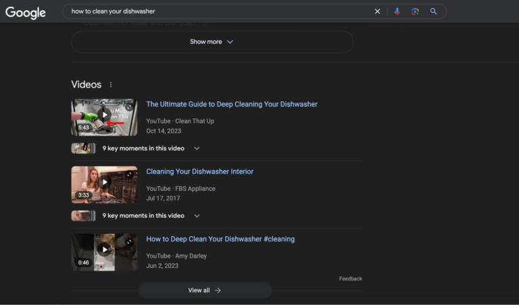
Task: Open 'Cleaning Your Dishwasher Interior' link
Action: 200,171
